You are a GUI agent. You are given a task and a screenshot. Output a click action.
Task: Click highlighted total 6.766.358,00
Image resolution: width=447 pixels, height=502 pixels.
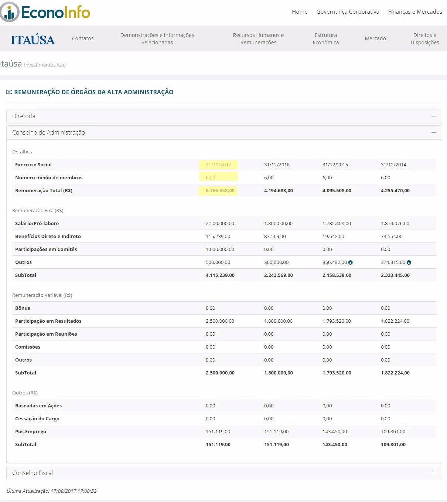[x=220, y=191]
